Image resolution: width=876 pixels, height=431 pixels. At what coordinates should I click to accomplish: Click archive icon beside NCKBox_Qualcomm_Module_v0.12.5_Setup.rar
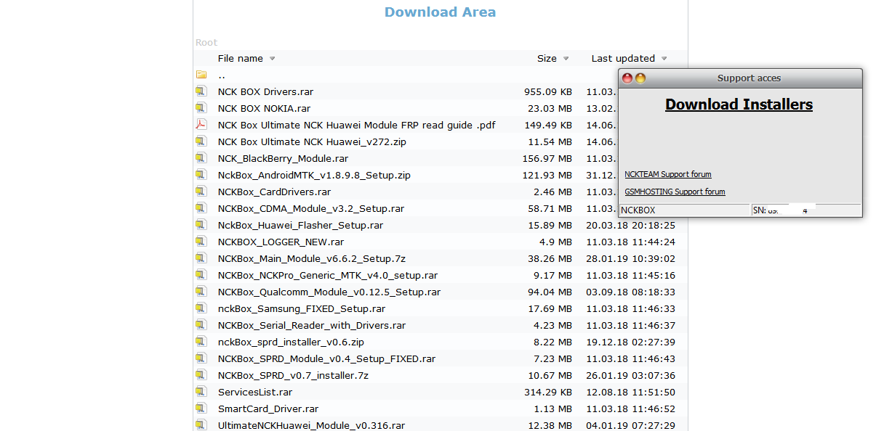201,292
